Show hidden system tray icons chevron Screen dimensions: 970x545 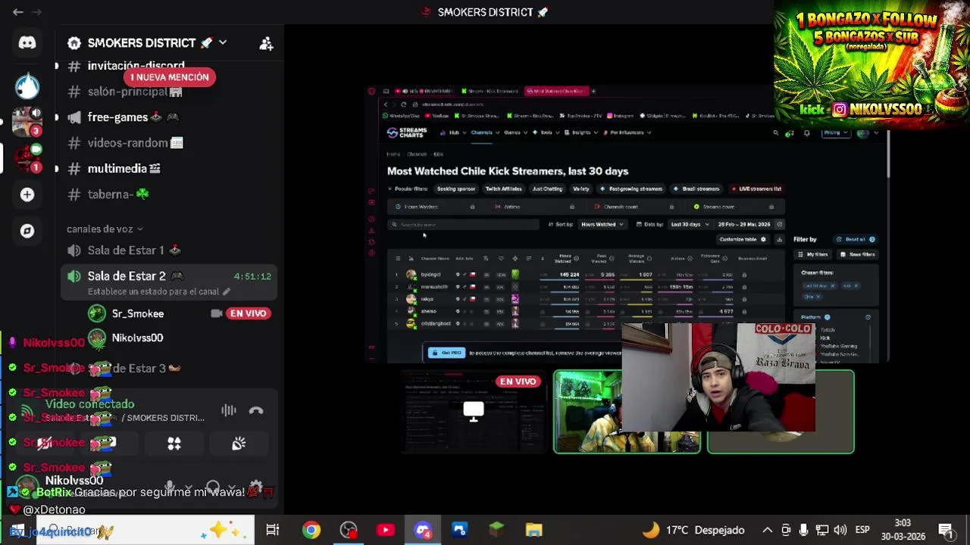(767, 530)
